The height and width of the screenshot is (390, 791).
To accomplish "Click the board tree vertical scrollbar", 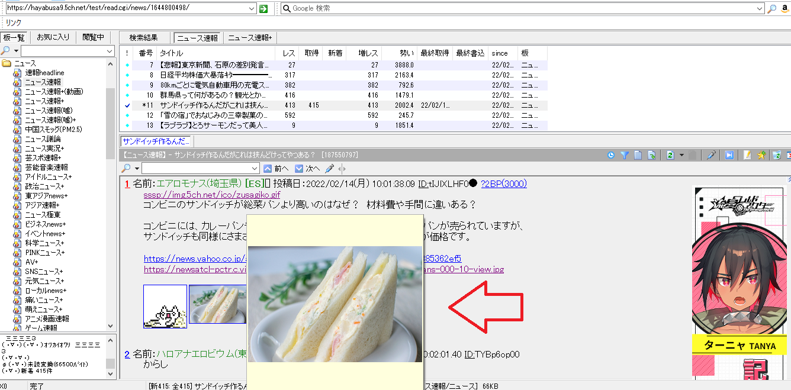I will coord(110,195).
